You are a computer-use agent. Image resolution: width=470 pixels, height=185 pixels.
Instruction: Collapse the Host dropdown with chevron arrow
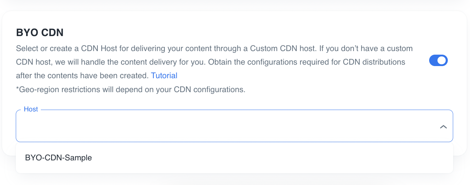[443, 127]
